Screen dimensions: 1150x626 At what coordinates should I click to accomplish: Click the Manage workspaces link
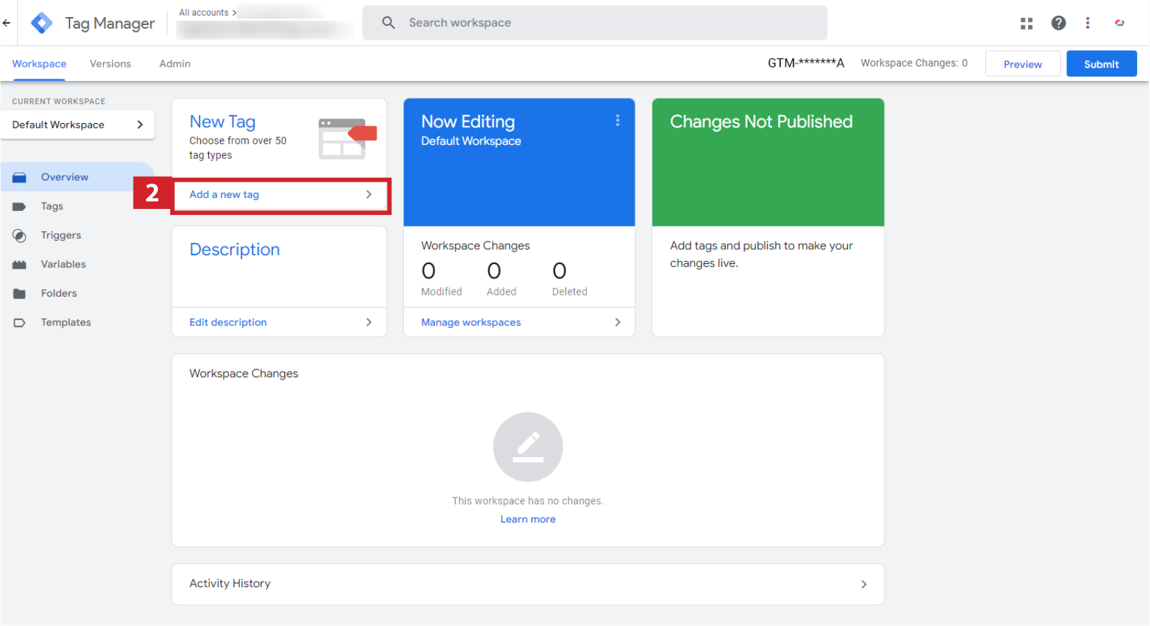click(471, 323)
